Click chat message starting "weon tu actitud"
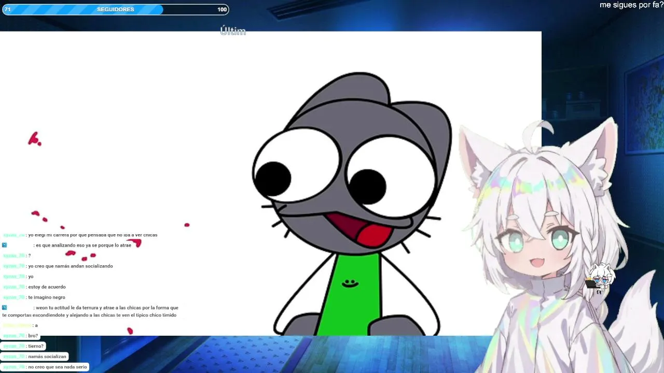The image size is (664, 373). [x=90, y=311]
